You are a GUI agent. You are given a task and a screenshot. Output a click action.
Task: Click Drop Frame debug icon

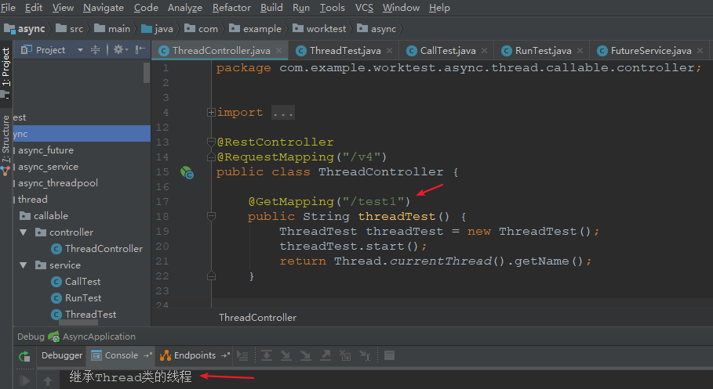(x=345, y=355)
